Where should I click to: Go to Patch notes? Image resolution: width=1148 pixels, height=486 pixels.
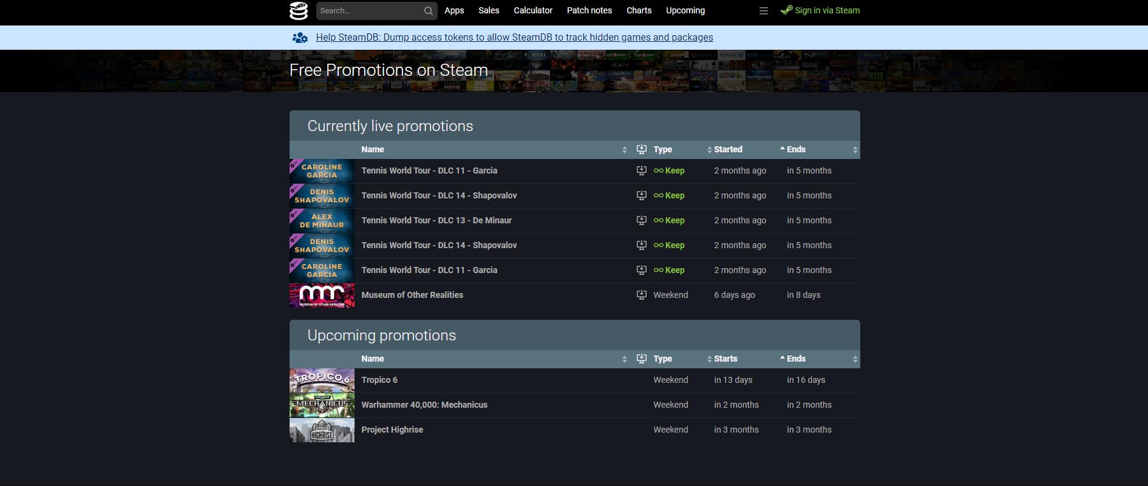[x=589, y=10]
